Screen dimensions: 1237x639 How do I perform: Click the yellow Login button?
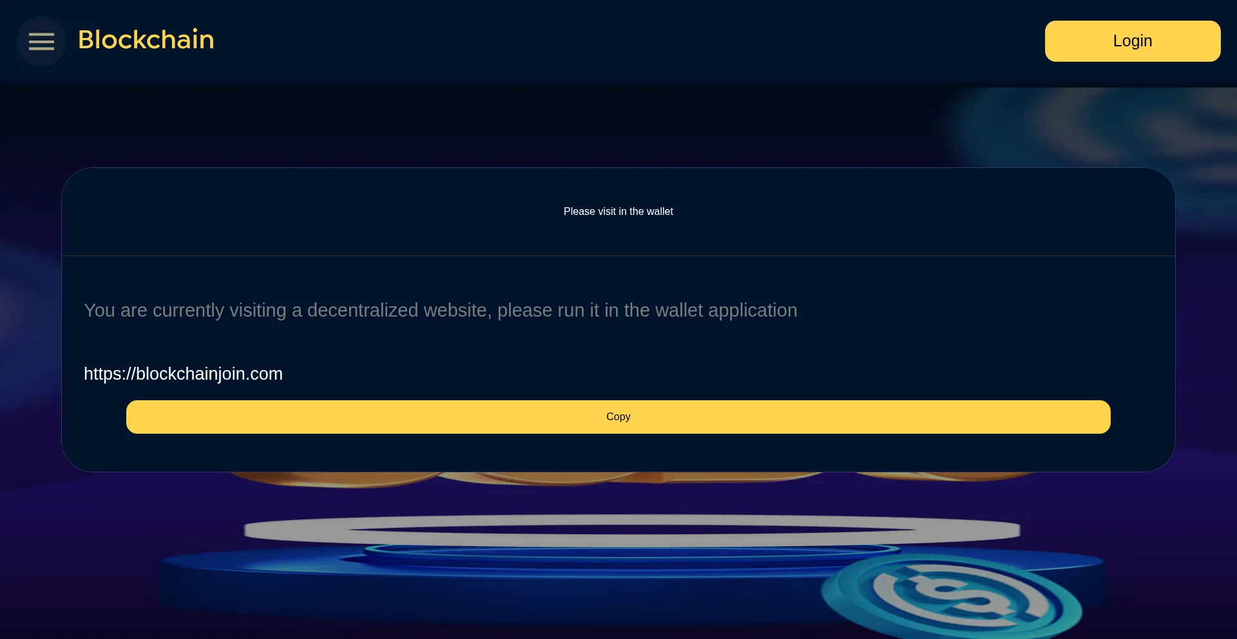1133,41
